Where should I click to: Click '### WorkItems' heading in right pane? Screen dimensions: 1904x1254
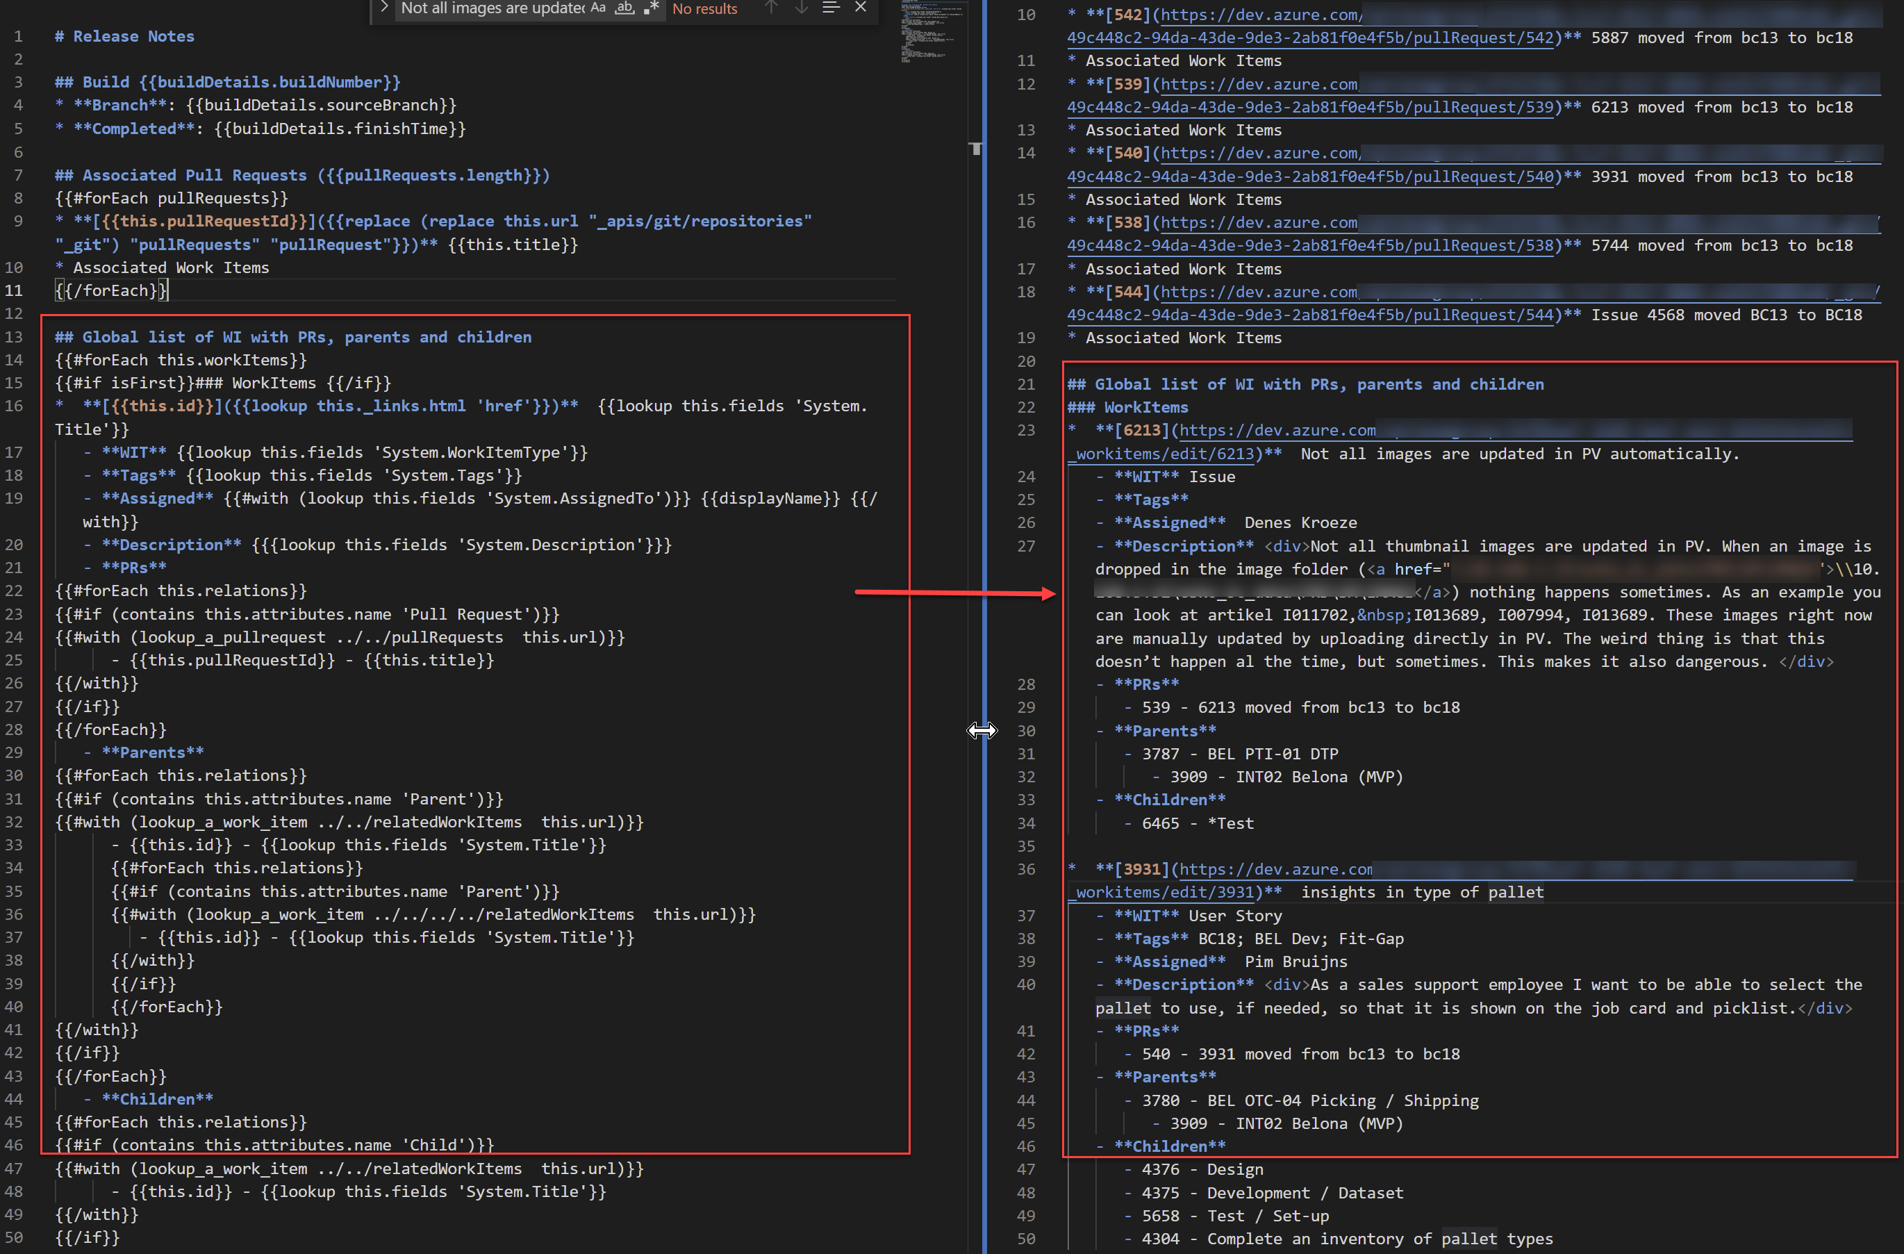click(x=1128, y=407)
